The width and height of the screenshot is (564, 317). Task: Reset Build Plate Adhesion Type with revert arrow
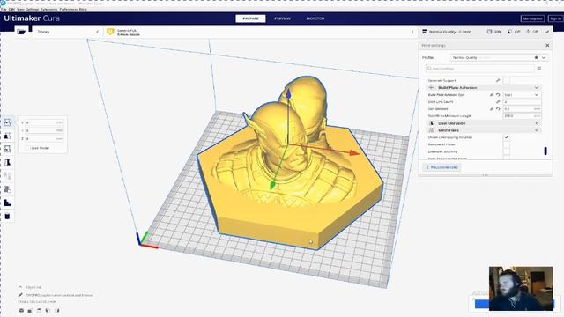pos(498,95)
